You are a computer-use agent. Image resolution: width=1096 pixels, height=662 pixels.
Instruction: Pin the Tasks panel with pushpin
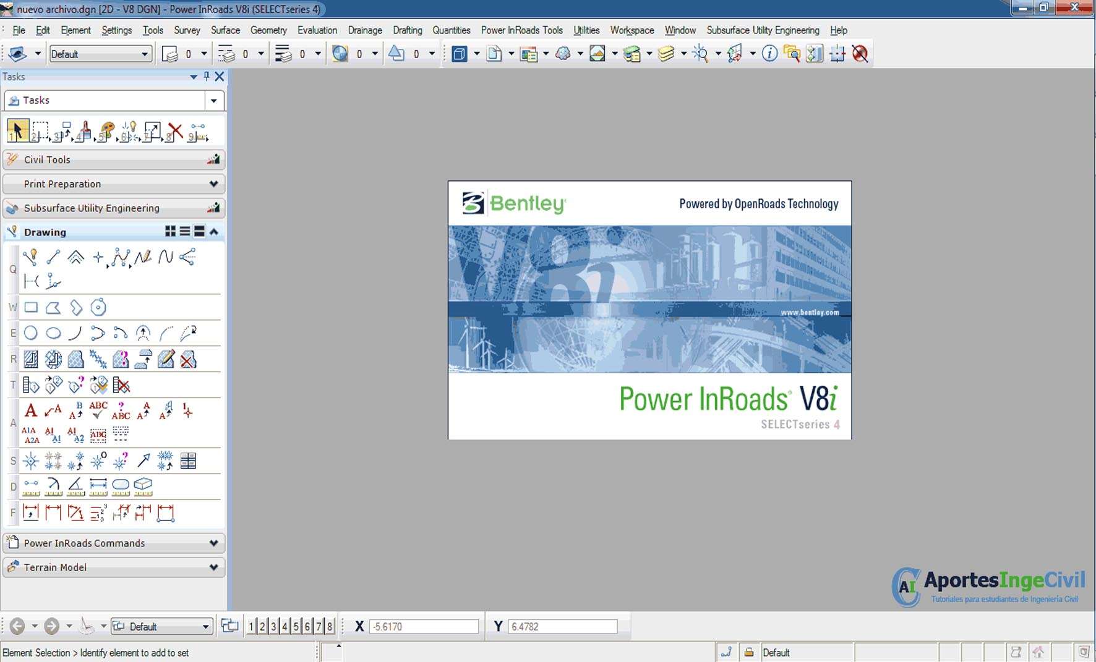coord(207,77)
